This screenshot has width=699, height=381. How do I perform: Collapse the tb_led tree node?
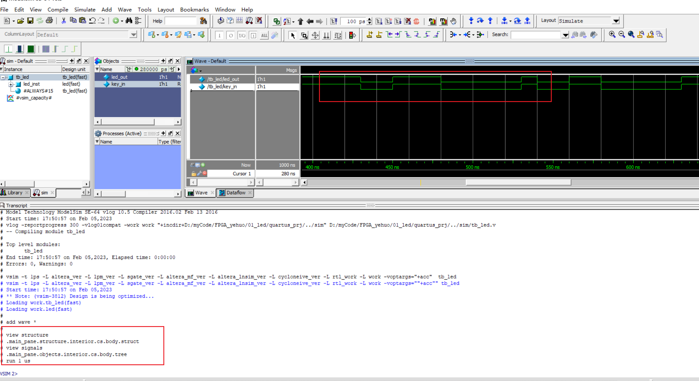(x=3, y=77)
